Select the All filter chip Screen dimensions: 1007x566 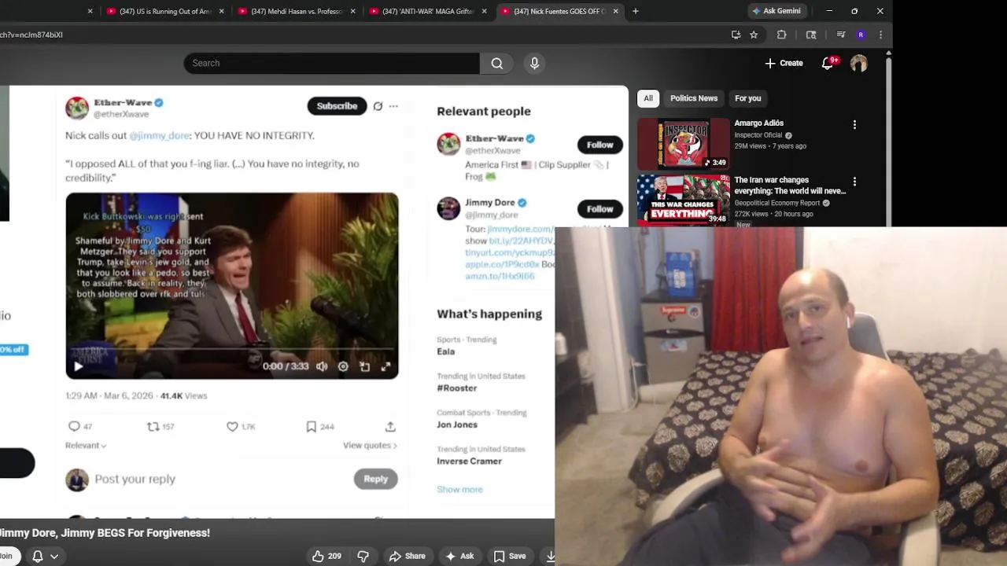648,98
